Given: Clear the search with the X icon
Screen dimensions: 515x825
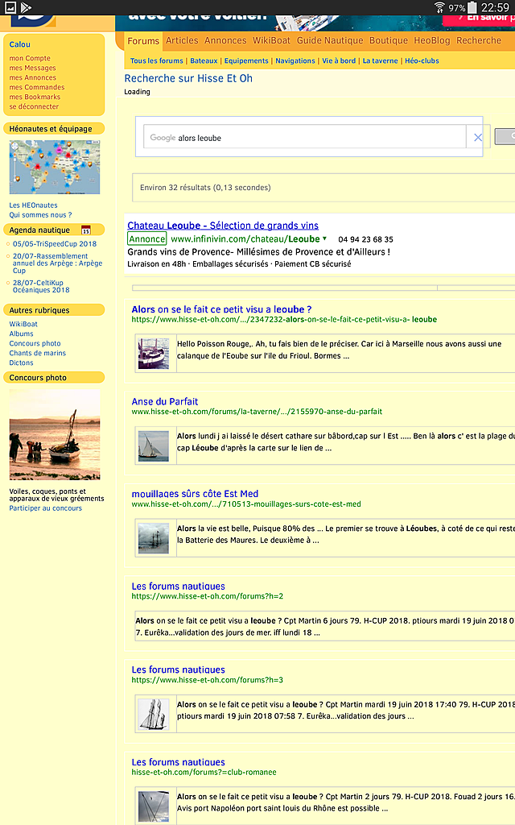Looking at the screenshot, I should [x=478, y=137].
